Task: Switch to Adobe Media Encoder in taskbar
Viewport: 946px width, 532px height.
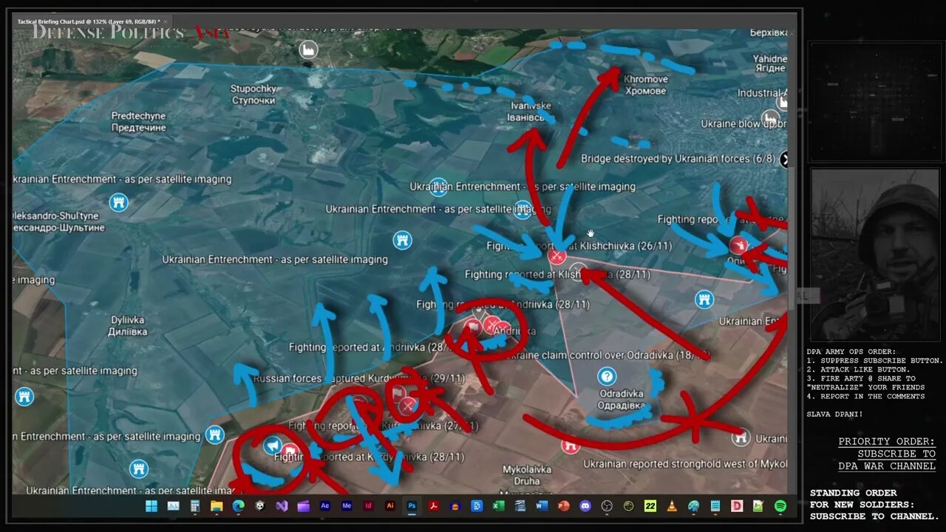Action: pos(347,506)
